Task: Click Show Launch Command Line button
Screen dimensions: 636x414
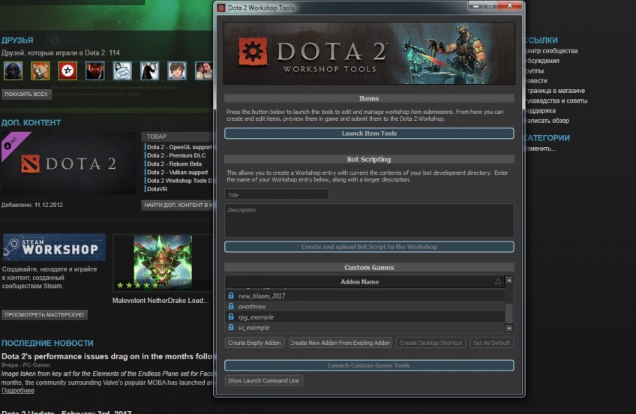Action: (x=264, y=380)
